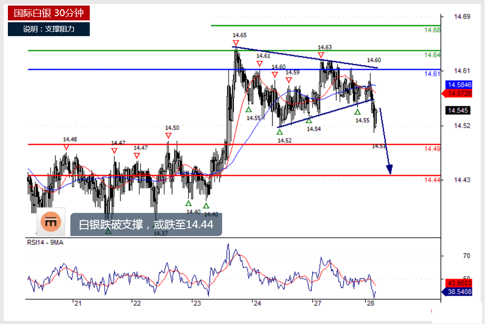Click the green 14.68 resistance level label

[432, 30]
